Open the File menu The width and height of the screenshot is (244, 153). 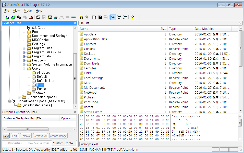[7, 10]
